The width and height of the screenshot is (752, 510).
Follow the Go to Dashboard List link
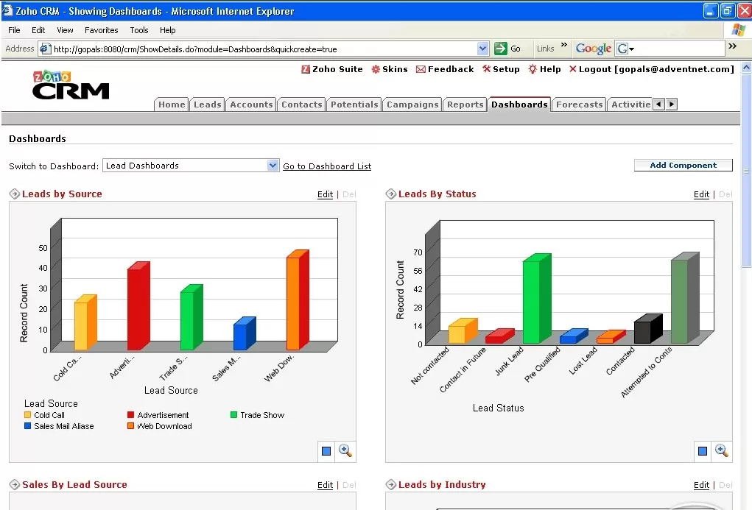click(327, 166)
